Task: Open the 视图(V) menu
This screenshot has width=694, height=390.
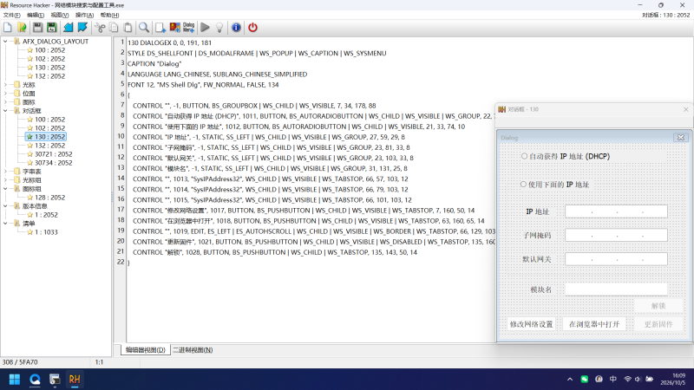Action: pyautogui.click(x=59, y=15)
